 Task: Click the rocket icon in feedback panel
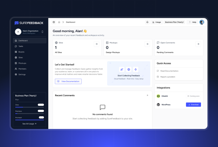[x=122, y=69]
